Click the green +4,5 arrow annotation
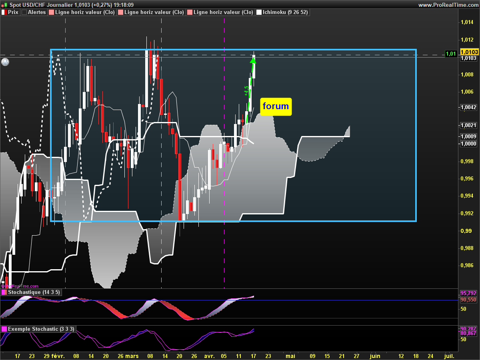This screenshot has width=480, height=360. 249,90
